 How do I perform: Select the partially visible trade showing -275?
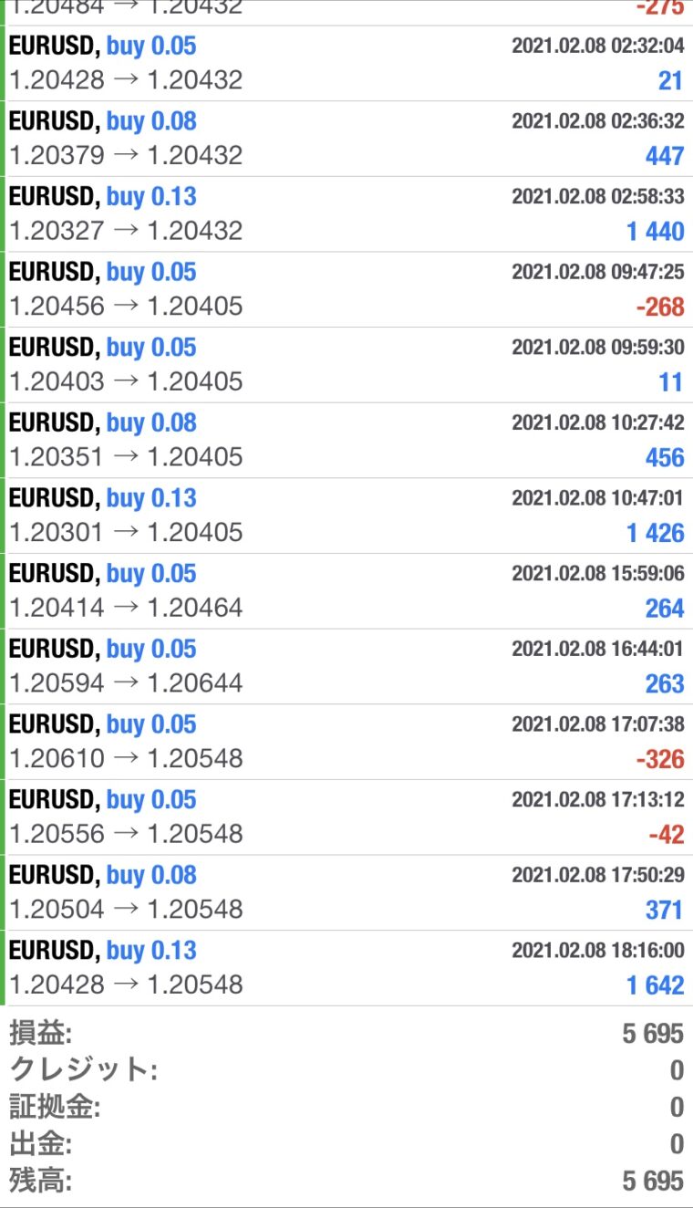[346, 12]
